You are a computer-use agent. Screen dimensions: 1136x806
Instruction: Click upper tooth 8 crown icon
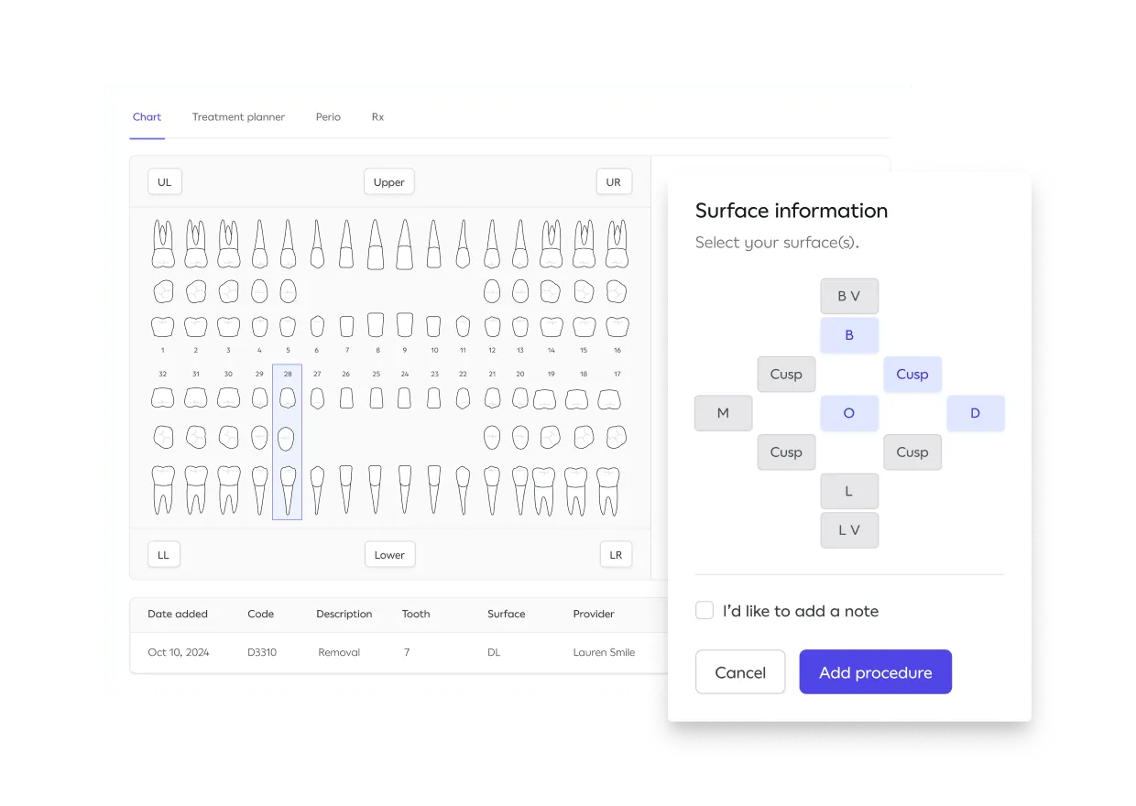click(x=376, y=325)
